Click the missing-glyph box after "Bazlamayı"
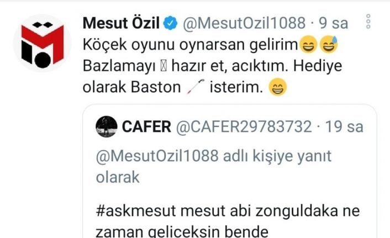This screenshot has height=238, width=390. 164,66
